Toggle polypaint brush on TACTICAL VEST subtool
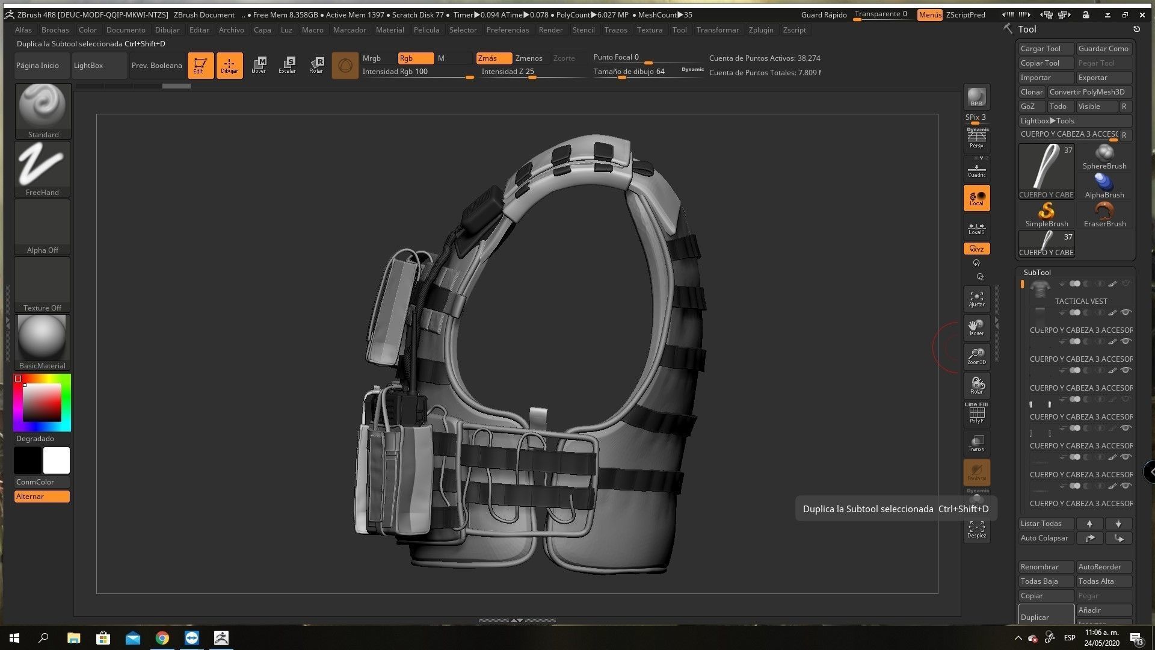Screen dimensions: 1155x650 click(1113, 283)
